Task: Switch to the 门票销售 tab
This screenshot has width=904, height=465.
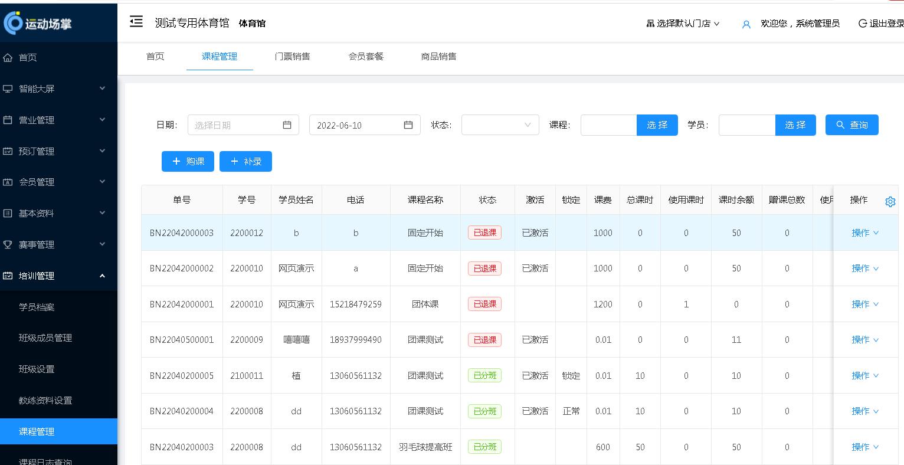Action: [x=293, y=57]
